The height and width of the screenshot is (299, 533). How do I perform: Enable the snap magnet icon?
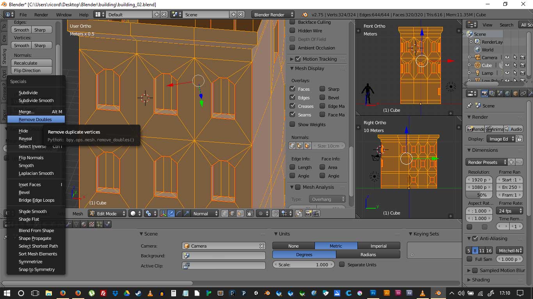[275, 213]
